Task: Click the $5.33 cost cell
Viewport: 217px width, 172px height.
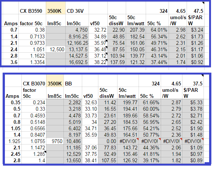Action: coord(193,102)
